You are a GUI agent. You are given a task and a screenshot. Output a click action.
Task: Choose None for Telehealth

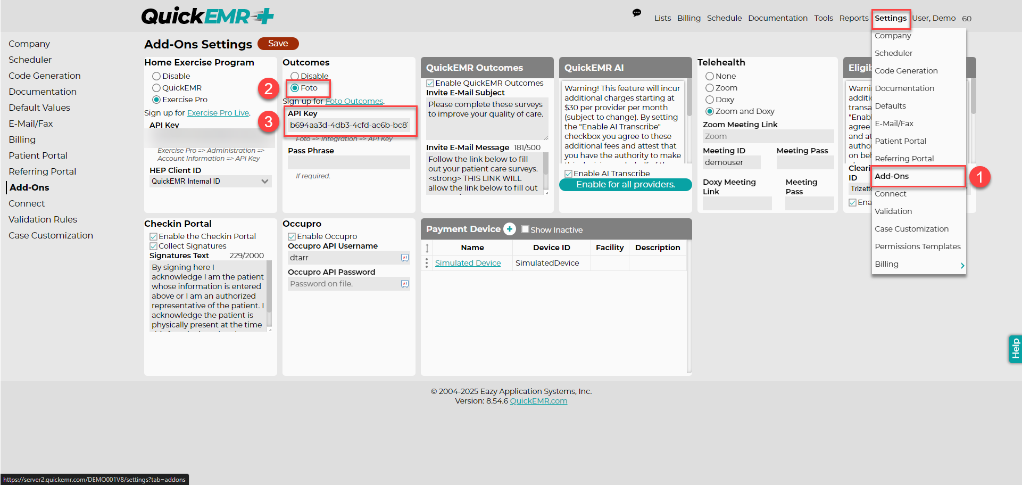710,76
